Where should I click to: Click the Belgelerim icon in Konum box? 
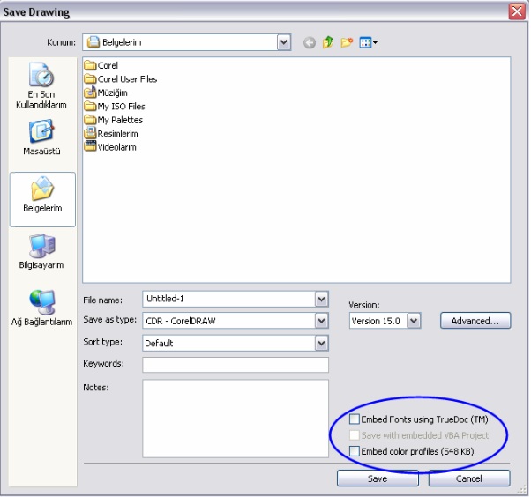point(93,42)
